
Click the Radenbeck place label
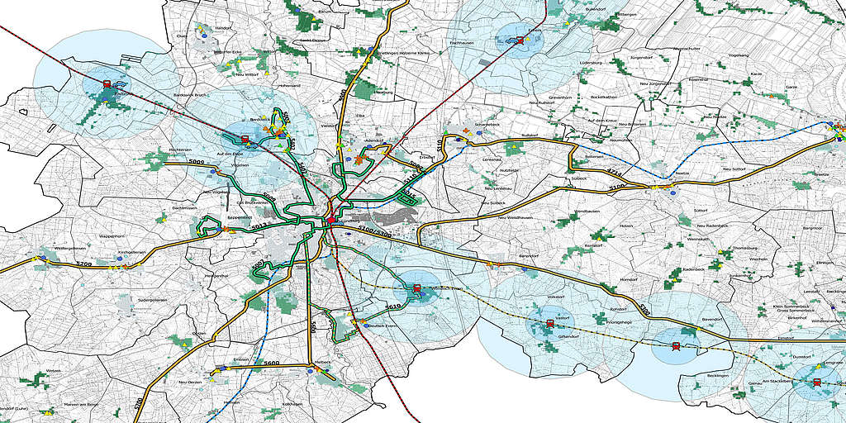coord(693,269)
